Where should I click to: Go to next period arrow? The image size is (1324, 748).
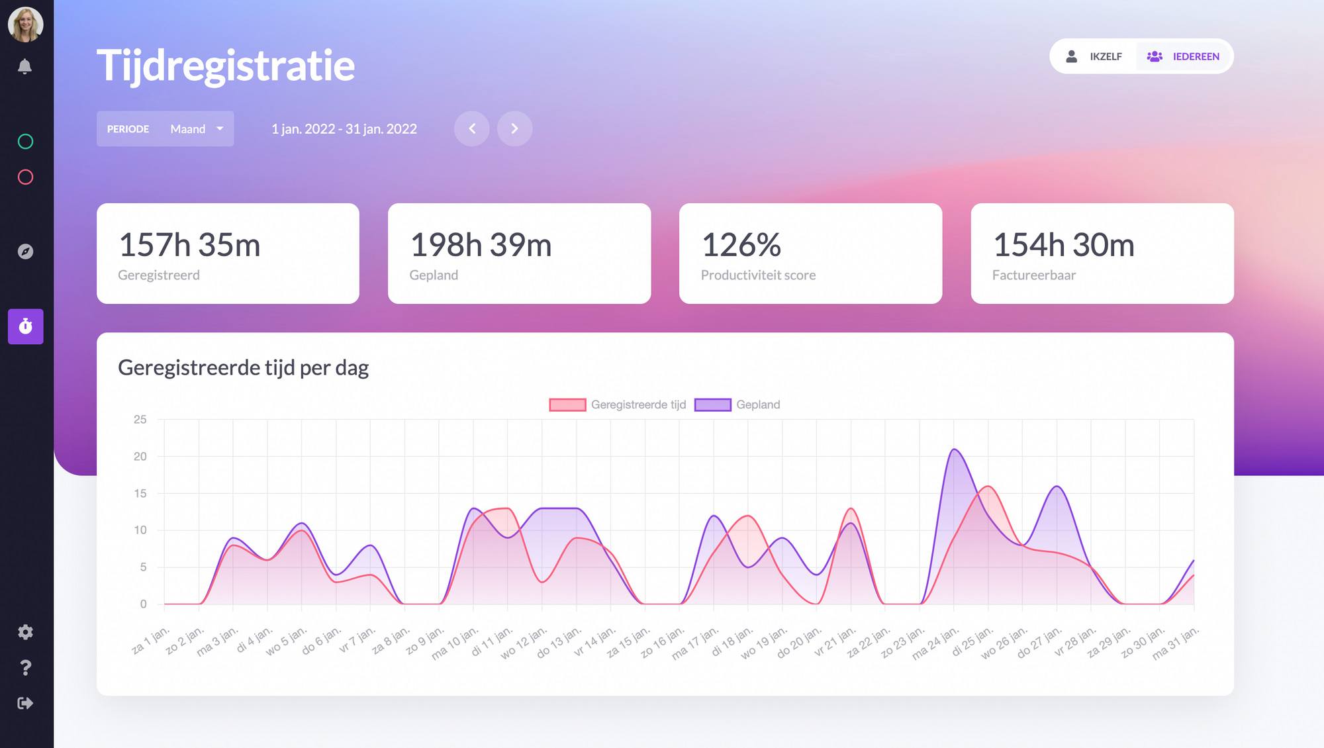coord(514,128)
